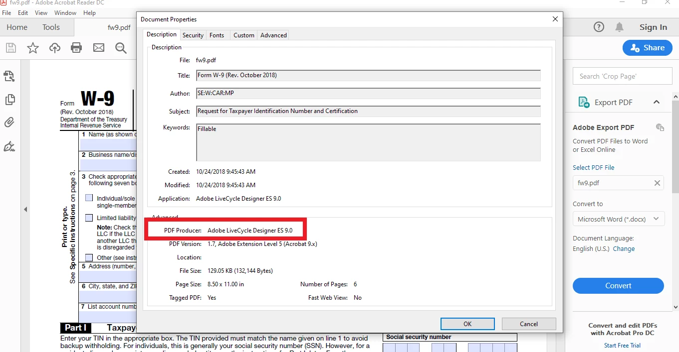Click the City, state, ZIP field on line 6
The height and width of the screenshot is (352, 679).
[108, 296]
